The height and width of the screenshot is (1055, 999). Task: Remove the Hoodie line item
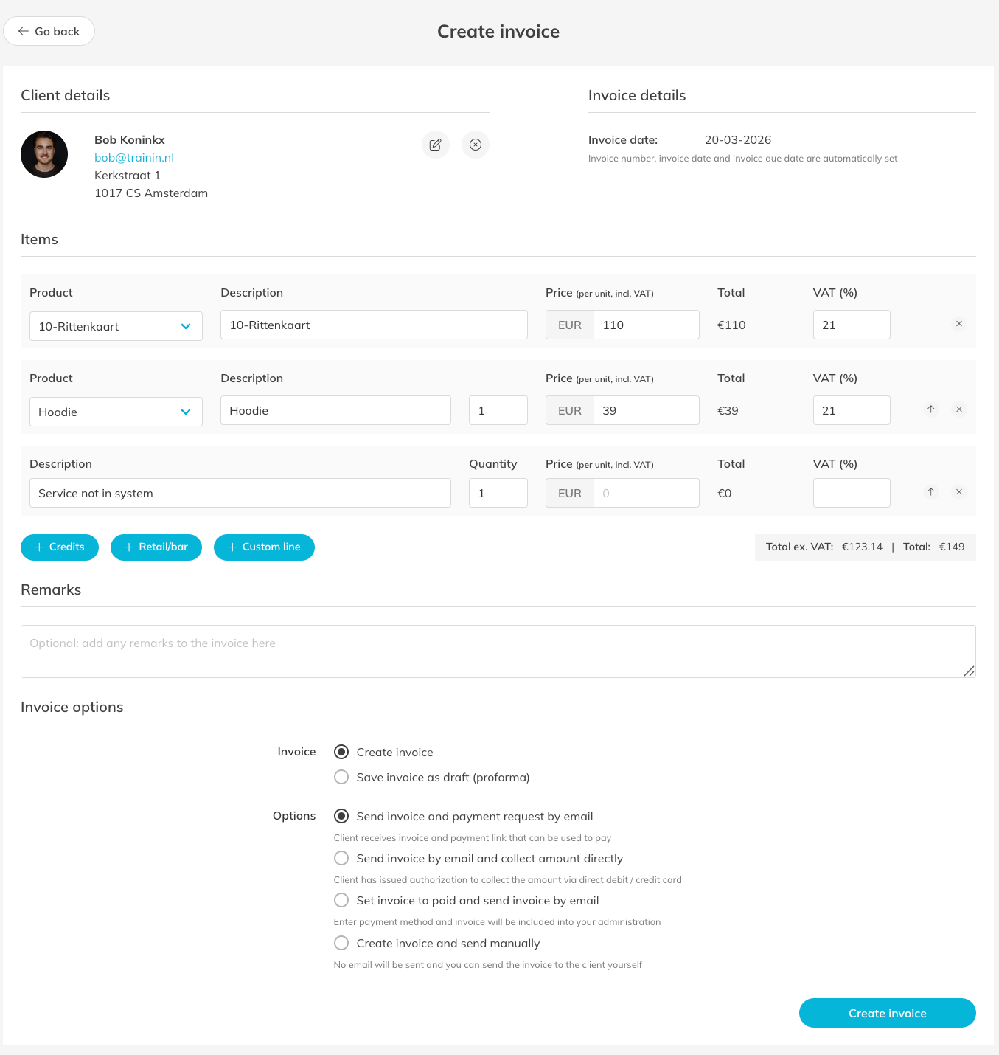[x=959, y=409]
